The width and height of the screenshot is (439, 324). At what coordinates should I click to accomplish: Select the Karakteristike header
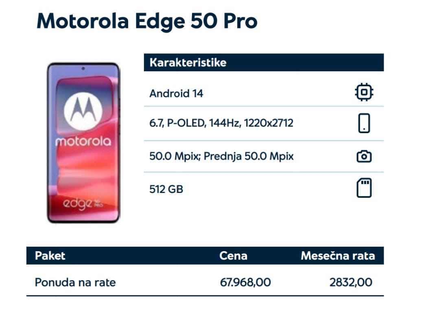pyautogui.click(x=264, y=62)
